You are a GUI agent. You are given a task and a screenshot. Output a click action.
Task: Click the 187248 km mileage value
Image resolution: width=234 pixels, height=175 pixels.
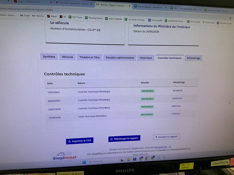pos(178,90)
